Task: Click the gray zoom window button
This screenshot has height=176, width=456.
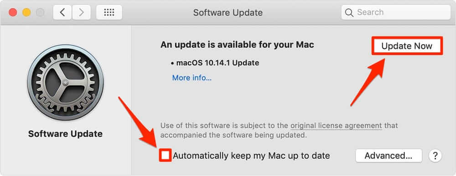Action: point(40,12)
